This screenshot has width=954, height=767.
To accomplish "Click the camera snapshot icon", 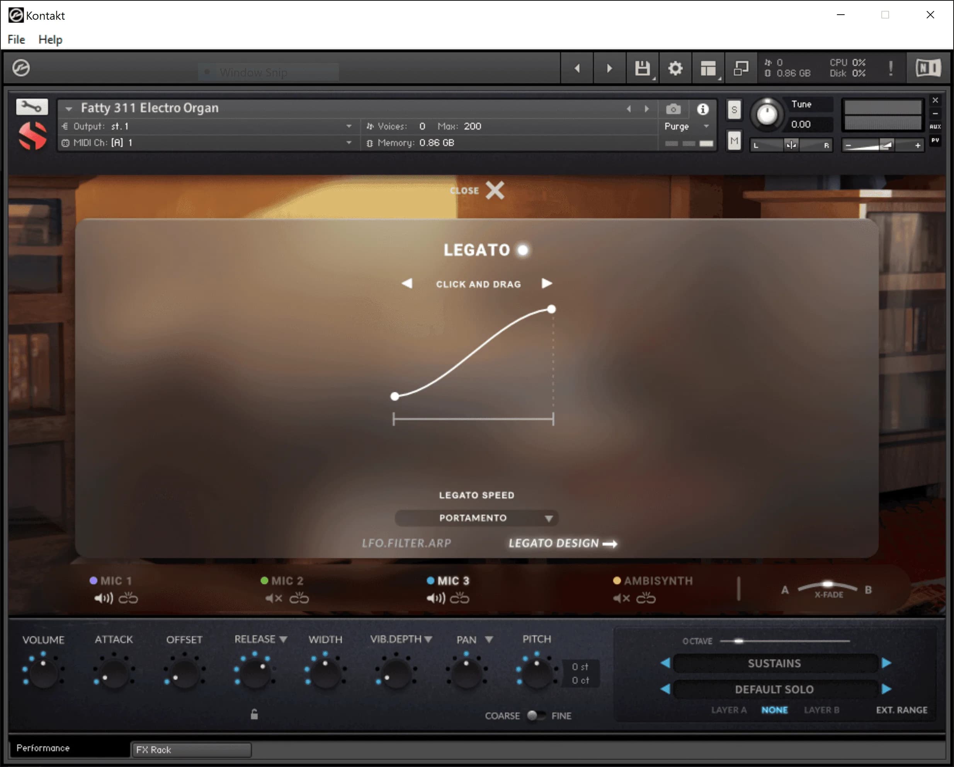I will (673, 109).
